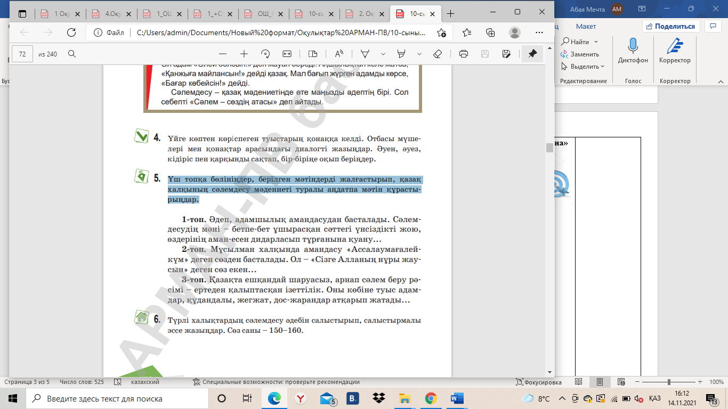
Task: Select the PDF Erase tool
Action: [x=438, y=54]
